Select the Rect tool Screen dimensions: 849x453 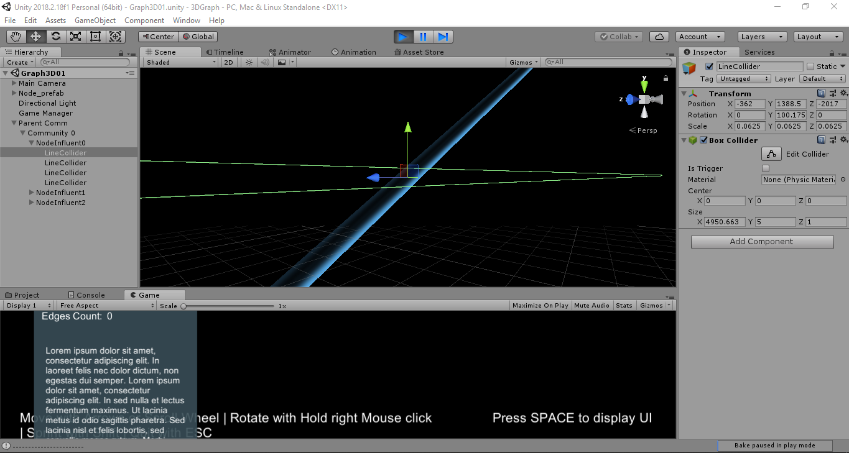point(95,37)
